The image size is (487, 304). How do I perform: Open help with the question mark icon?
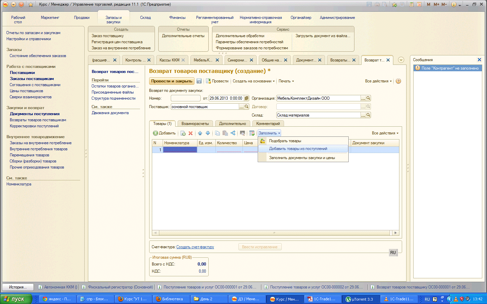(398, 81)
